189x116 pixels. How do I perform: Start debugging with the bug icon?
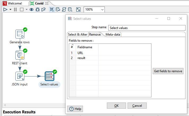tap(38, 9)
